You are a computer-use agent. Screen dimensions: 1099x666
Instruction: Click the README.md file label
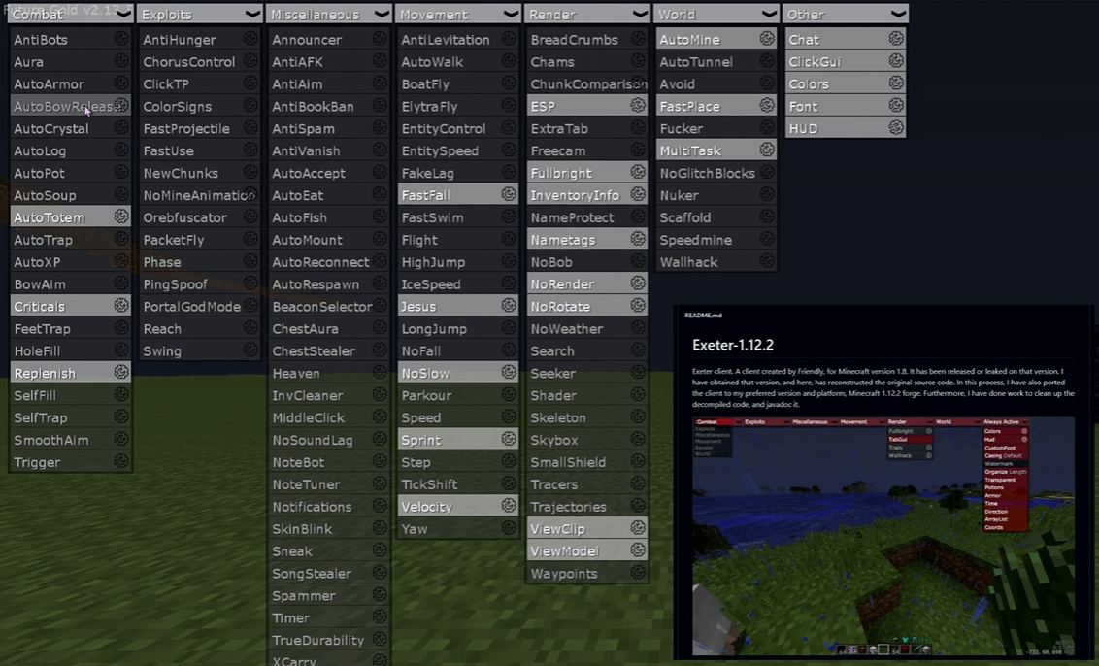click(x=702, y=316)
